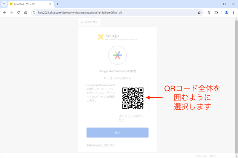Screen dimensions: 238x158
Task: Click the Authenticator一覧に戻る link
Action: click(x=101, y=145)
